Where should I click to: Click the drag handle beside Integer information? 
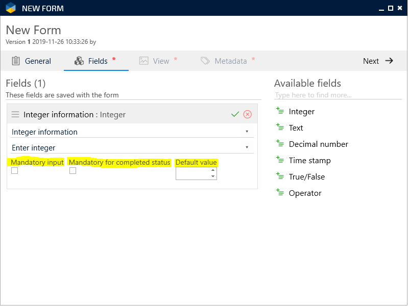click(15, 115)
